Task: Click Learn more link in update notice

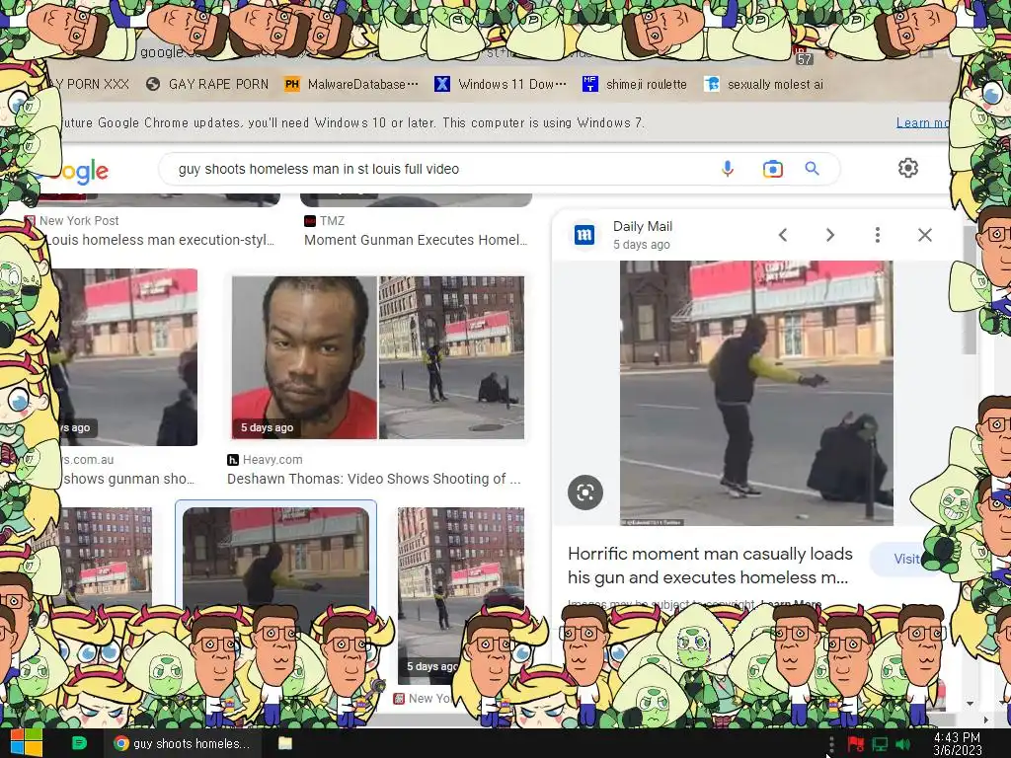Action: tap(922, 123)
